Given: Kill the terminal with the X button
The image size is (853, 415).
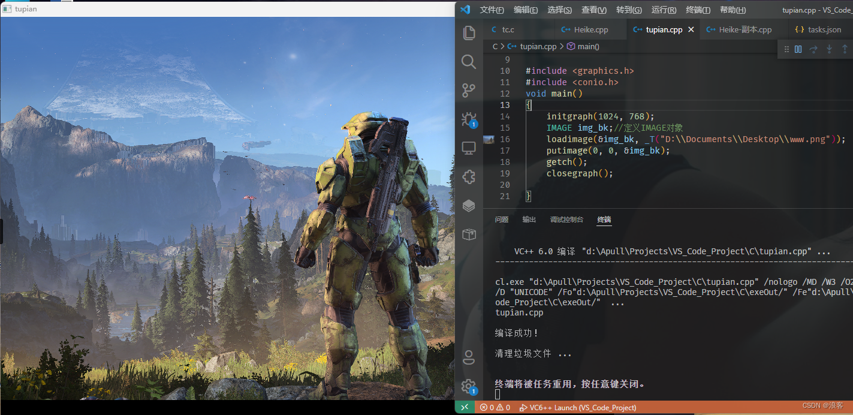Looking at the screenshot, I should (465, 407).
